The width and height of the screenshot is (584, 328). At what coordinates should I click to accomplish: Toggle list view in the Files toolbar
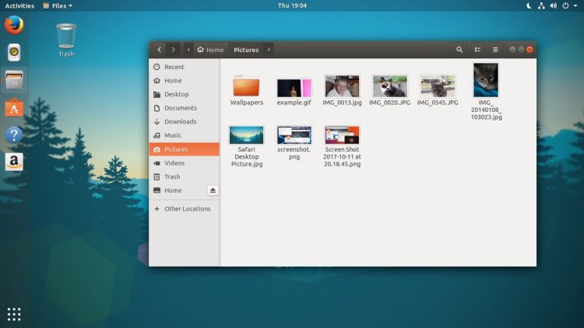[x=478, y=50]
